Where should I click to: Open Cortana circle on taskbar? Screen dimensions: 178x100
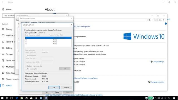click(x=7, y=98)
